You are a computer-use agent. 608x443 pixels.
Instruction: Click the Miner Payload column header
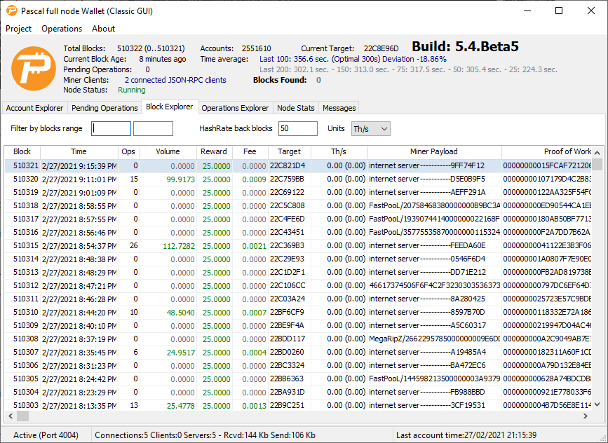[434, 151]
